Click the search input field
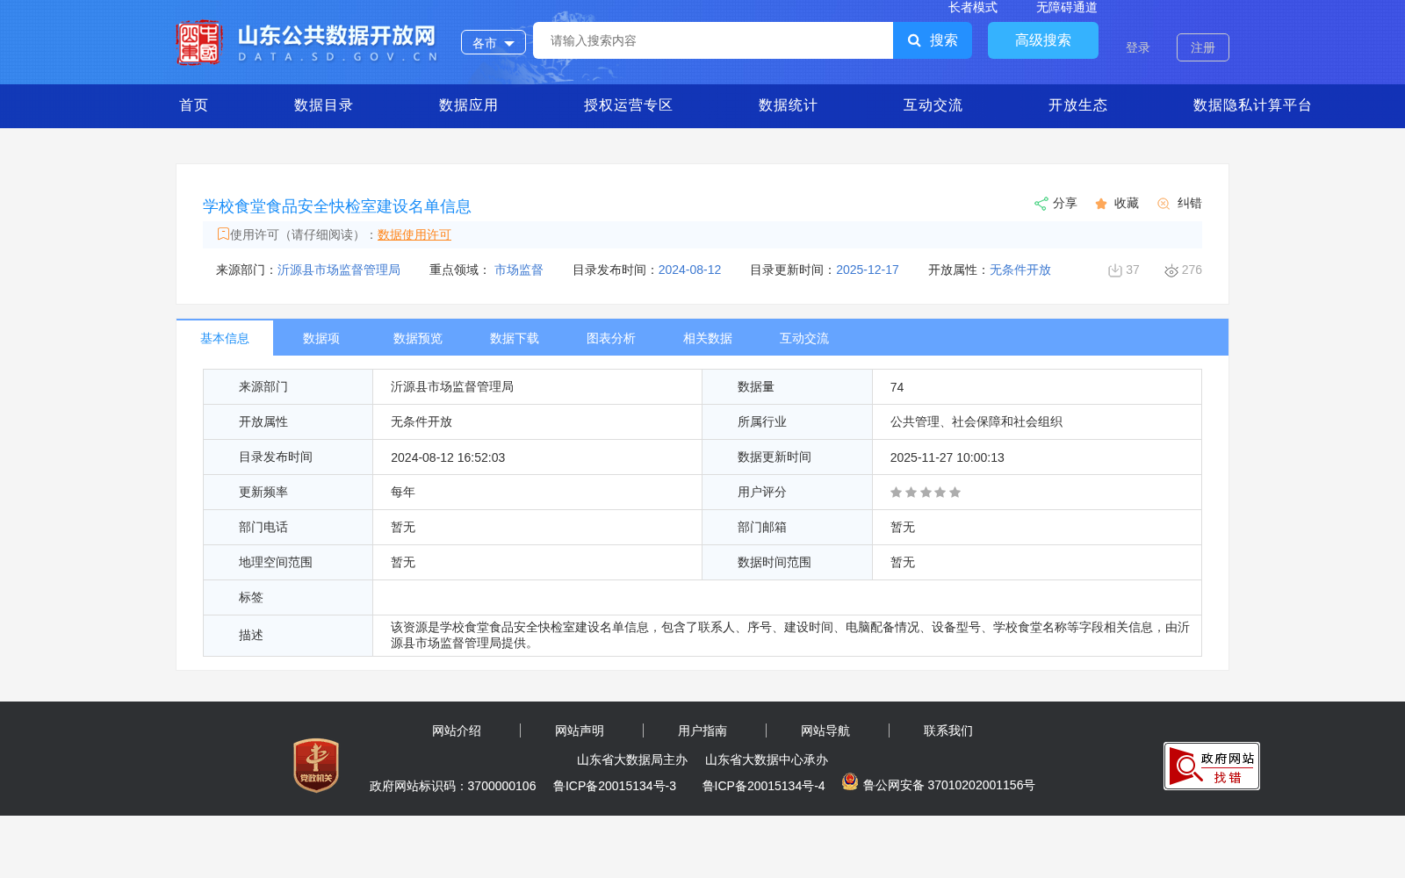The width and height of the screenshot is (1405, 878). point(713,40)
